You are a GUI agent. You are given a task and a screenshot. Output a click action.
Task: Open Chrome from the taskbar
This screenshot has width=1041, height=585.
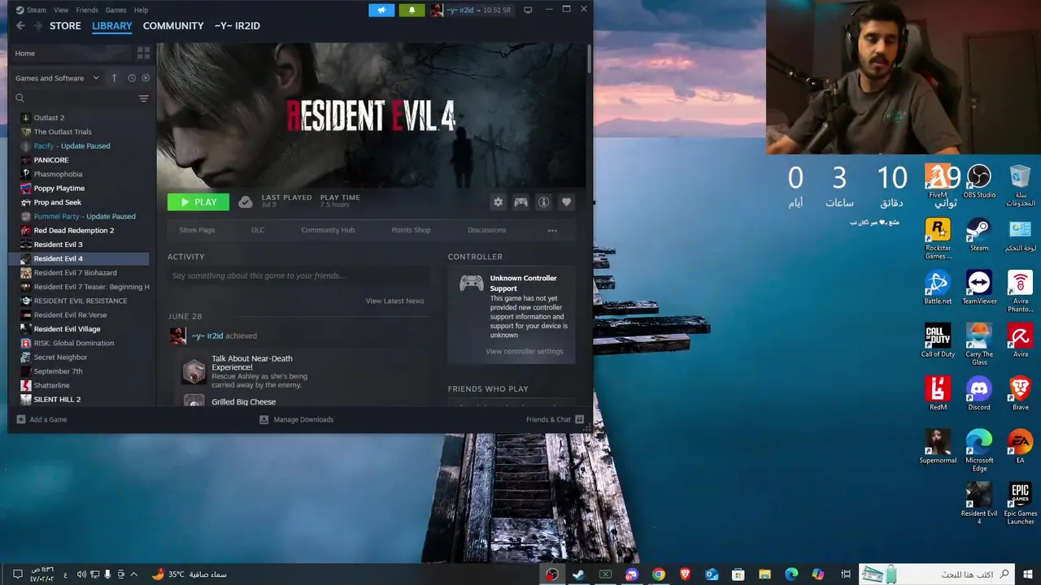[658, 574]
